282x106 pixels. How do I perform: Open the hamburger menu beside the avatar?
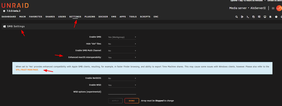[273, 8]
